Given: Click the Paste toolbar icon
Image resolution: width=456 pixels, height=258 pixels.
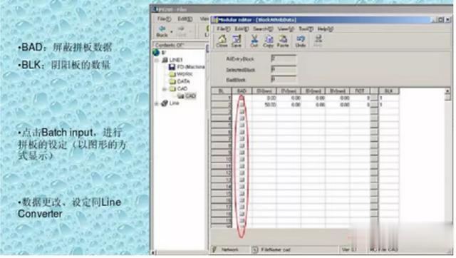Looking at the screenshot, I should (282, 41).
